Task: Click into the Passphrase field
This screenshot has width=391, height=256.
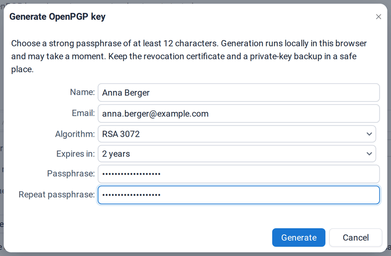Action: [239, 174]
